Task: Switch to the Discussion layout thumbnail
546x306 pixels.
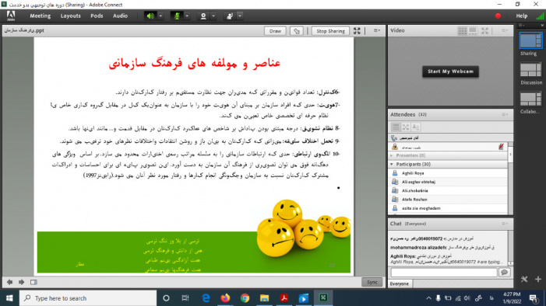Action: 530,70
